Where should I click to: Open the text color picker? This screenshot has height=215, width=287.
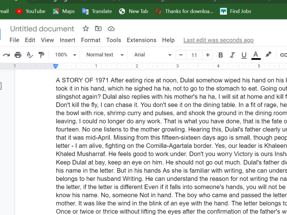click(256, 55)
